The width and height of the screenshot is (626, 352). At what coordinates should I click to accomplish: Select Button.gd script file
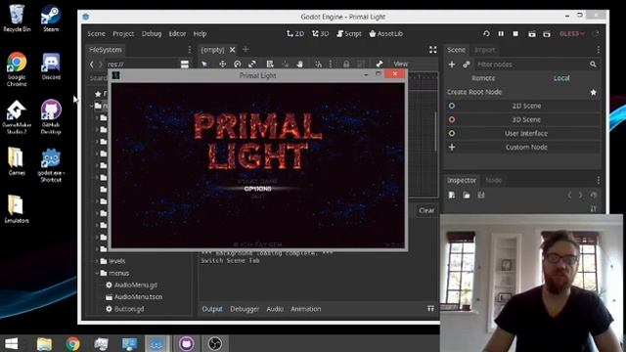pos(129,309)
